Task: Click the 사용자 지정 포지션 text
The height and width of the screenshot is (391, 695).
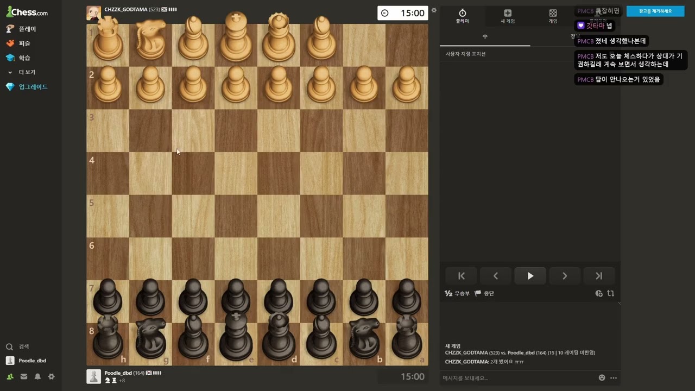Action: pos(465,54)
